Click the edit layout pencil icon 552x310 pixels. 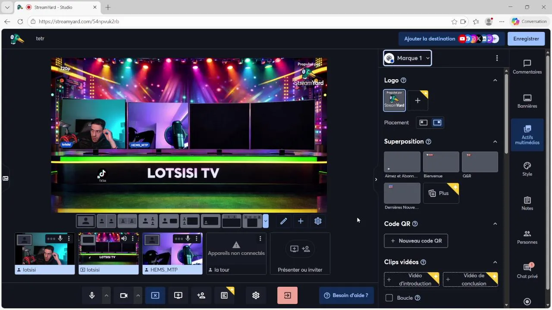[x=283, y=221]
